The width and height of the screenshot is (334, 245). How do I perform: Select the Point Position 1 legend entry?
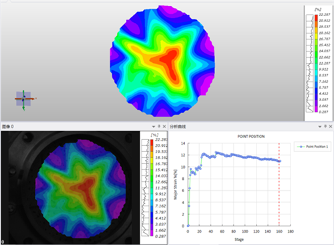click(313, 147)
